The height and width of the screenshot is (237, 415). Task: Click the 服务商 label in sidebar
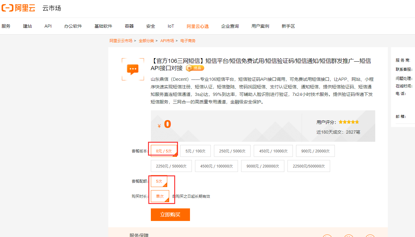[x=403, y=60]
